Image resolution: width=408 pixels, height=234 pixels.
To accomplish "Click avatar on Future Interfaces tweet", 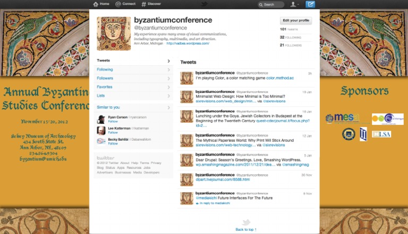I will (186, 198).
